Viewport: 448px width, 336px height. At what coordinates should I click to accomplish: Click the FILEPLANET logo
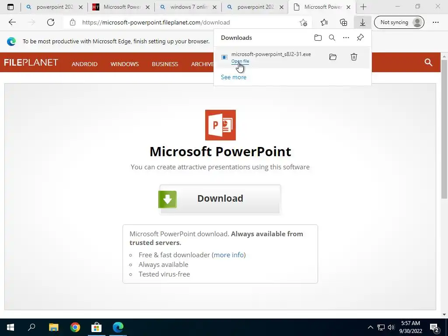coord(31,62)
